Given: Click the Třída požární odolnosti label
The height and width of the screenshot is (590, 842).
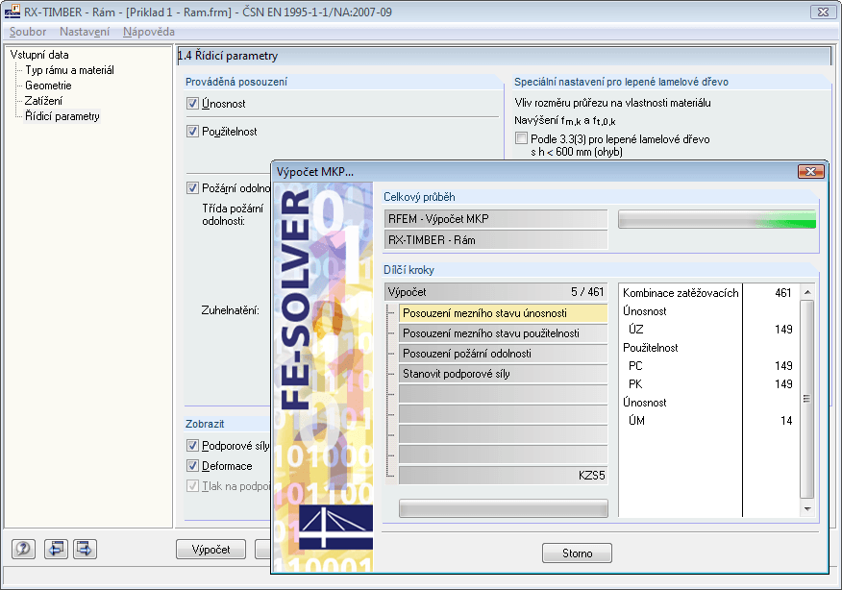Looking at the screenshot, I should pos(233,214).
